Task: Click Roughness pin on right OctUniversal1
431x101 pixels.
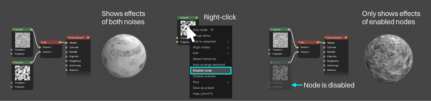Action: [324, 61]
